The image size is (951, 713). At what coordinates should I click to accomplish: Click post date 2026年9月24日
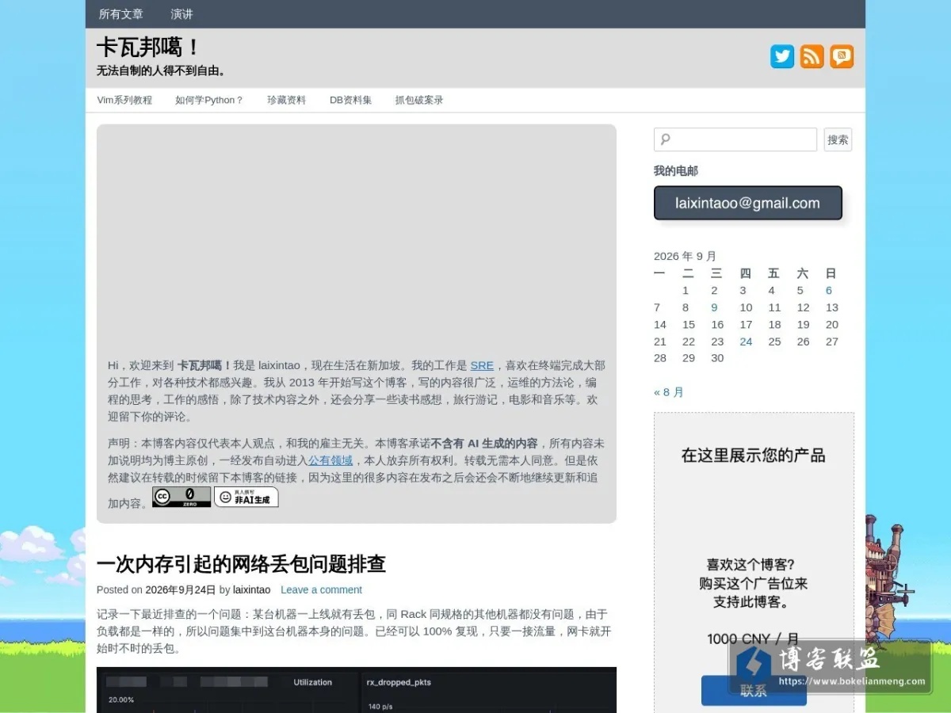click(x=181, y=589)
